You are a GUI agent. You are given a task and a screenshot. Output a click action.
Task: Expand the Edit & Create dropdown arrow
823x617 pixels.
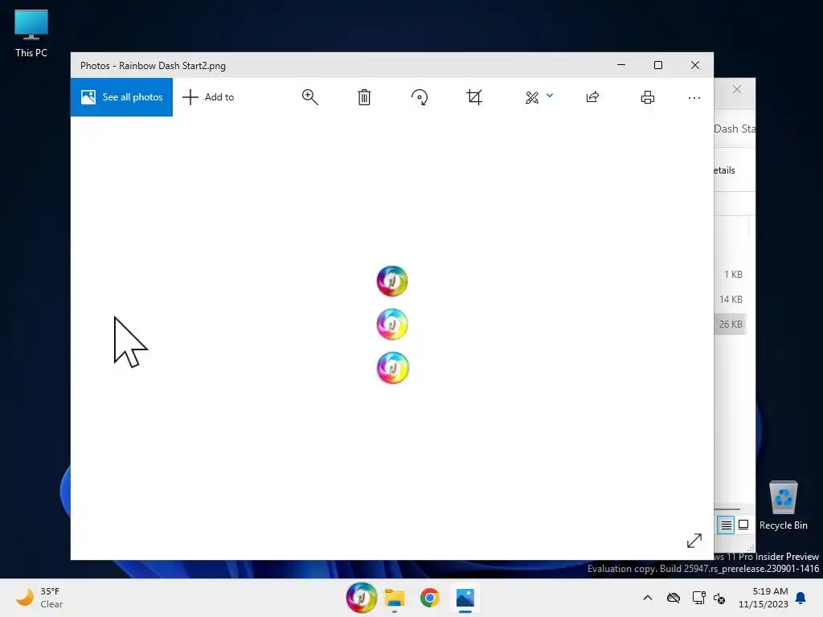[550, 96]
